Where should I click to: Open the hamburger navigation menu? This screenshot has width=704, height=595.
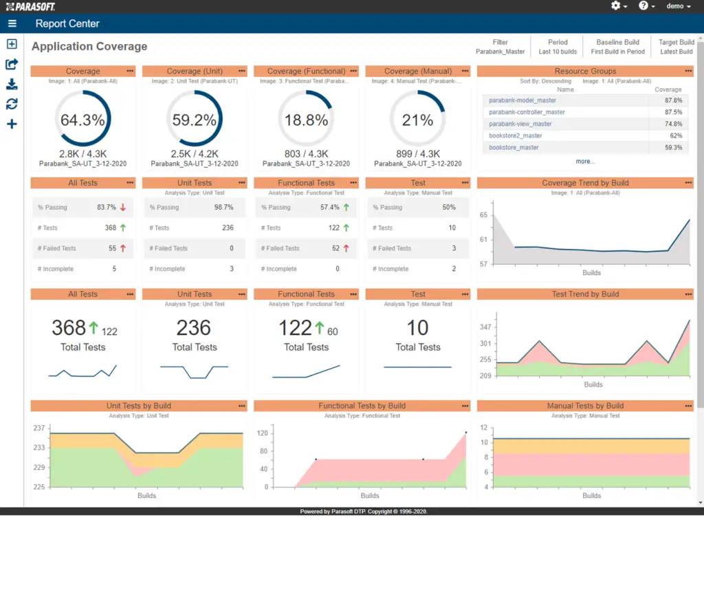coord(12,23)
